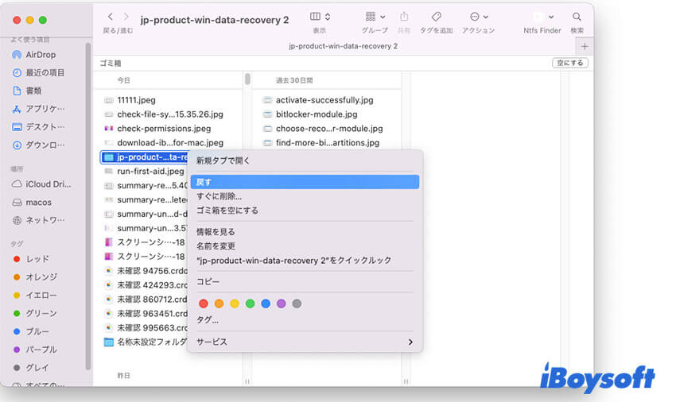Filter by the イエロー sidebar tag

pyautogui.click(x=35, y=296)
